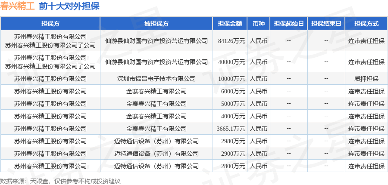Select the 被担保方 column header
Screen dimensions: 388x185
[x=156, y=24]
